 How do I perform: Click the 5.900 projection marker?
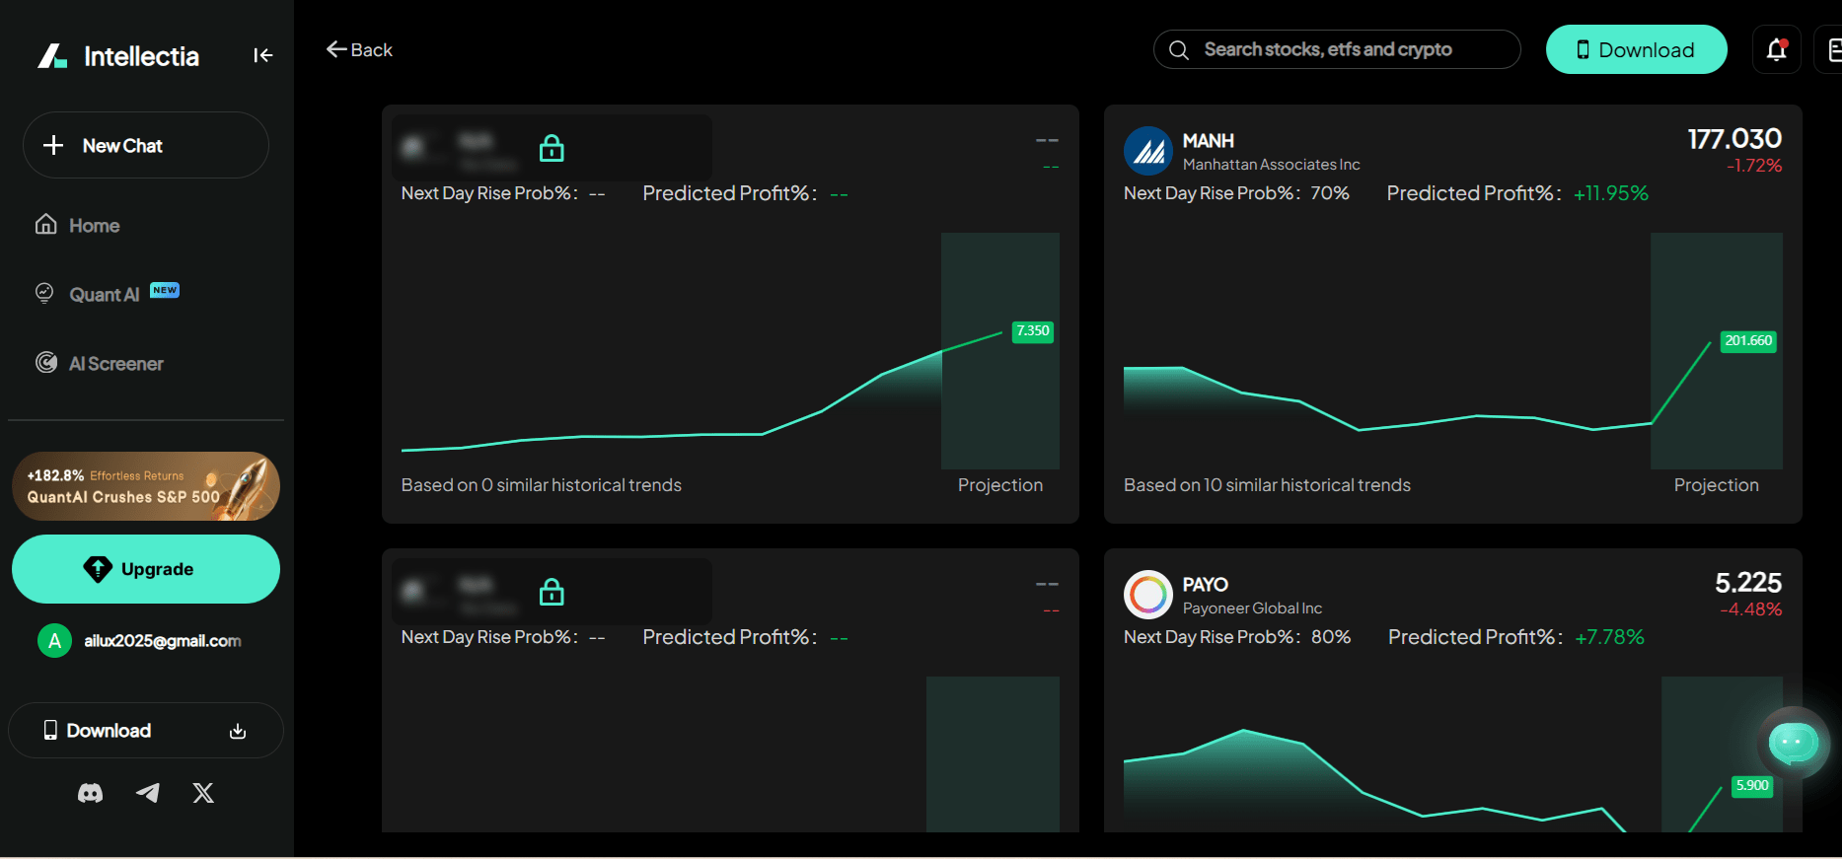(1752, 786)
